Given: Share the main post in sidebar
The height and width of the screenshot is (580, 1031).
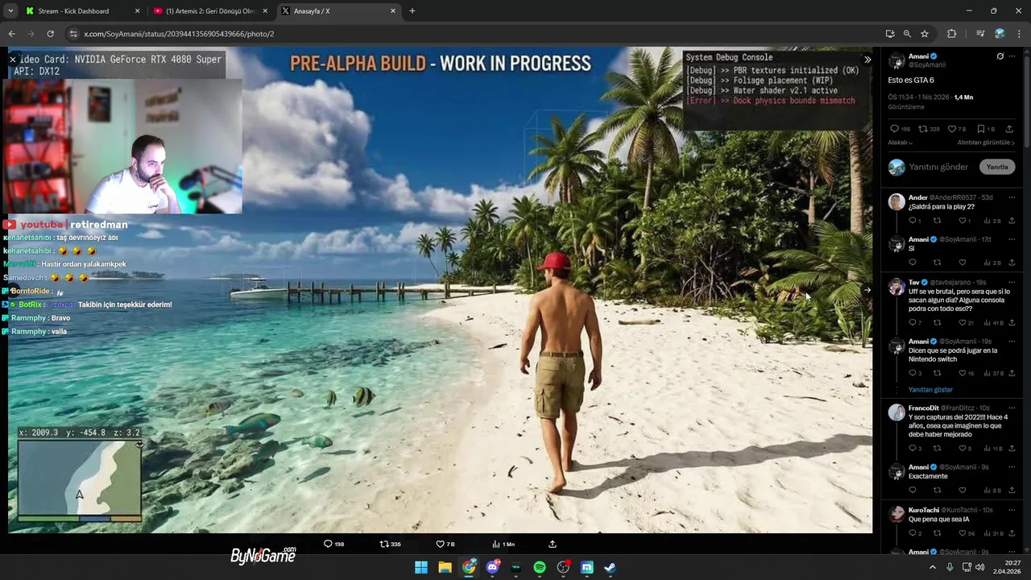Looking at the screenshot, I should pyautogui.click(x=1009, y=129).
